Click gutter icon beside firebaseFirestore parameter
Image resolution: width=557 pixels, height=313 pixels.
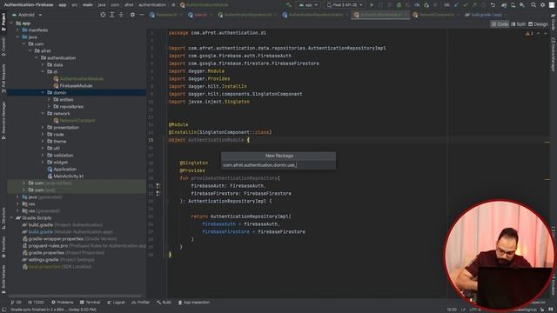click(x=158, y=193)
